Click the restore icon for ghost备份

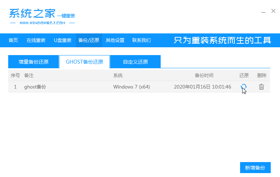click(x=243, y=87)
